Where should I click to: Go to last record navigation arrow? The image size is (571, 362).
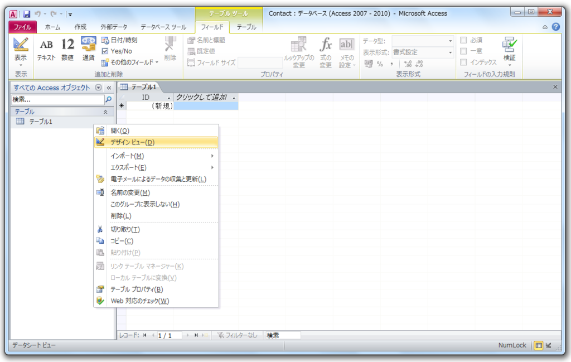click(x=196, y=335)
